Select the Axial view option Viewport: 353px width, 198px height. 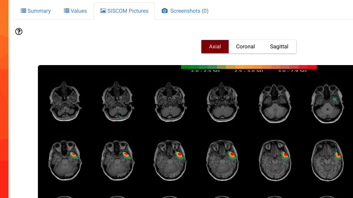pos(215,46)
